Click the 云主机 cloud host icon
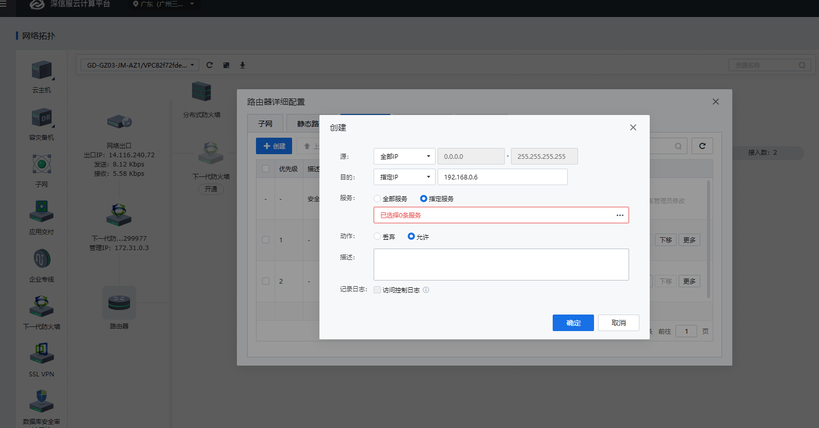The image size is (819, 428). [41, 71]
